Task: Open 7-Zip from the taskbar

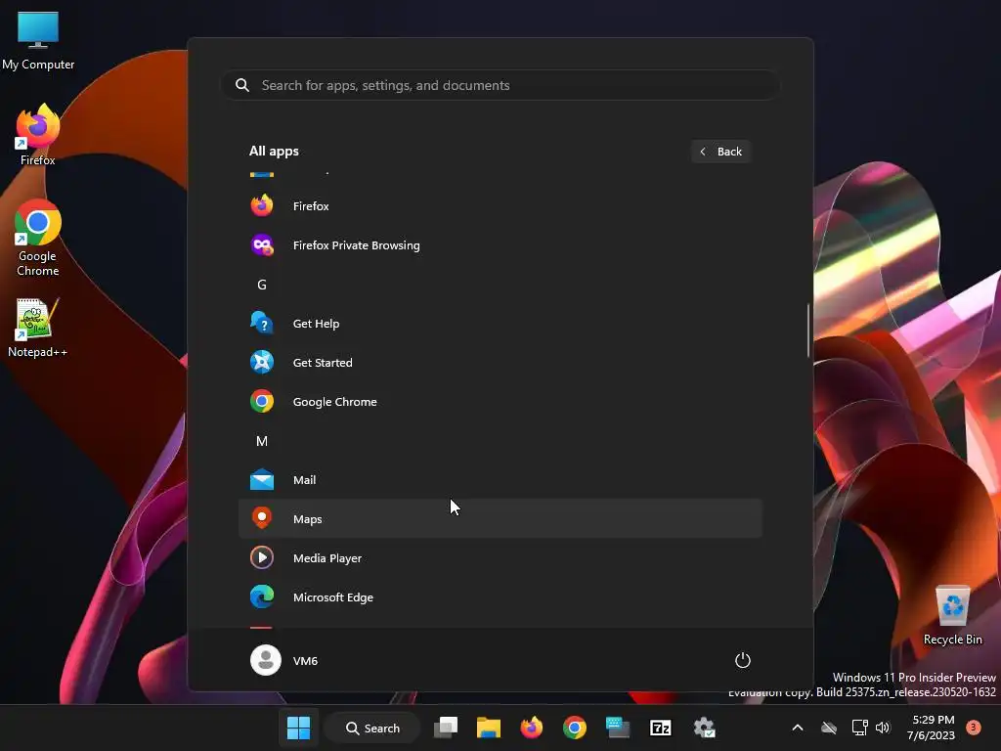Action: point(660,728)
